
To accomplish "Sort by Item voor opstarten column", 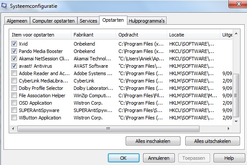I will coord(40,35).
